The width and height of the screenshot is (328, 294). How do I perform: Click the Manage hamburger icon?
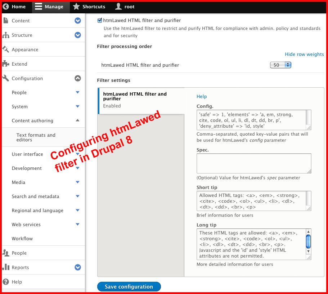[x=39, y=6]
